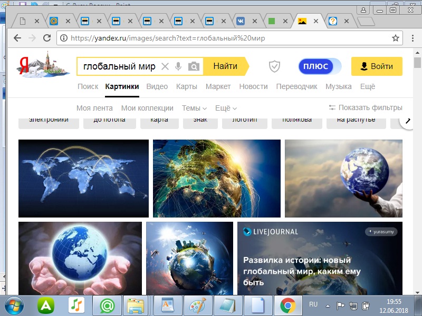This screenshot has width=422, height=316.
Task: Select the 'карта' query chip
Action: coord(159,123)
